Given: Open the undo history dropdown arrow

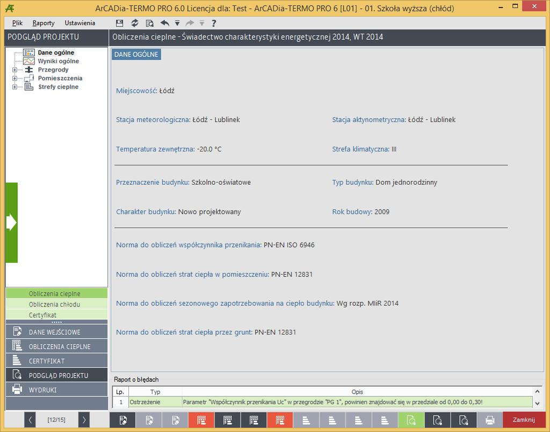Looking at the screenshot, I should point(177,23).
